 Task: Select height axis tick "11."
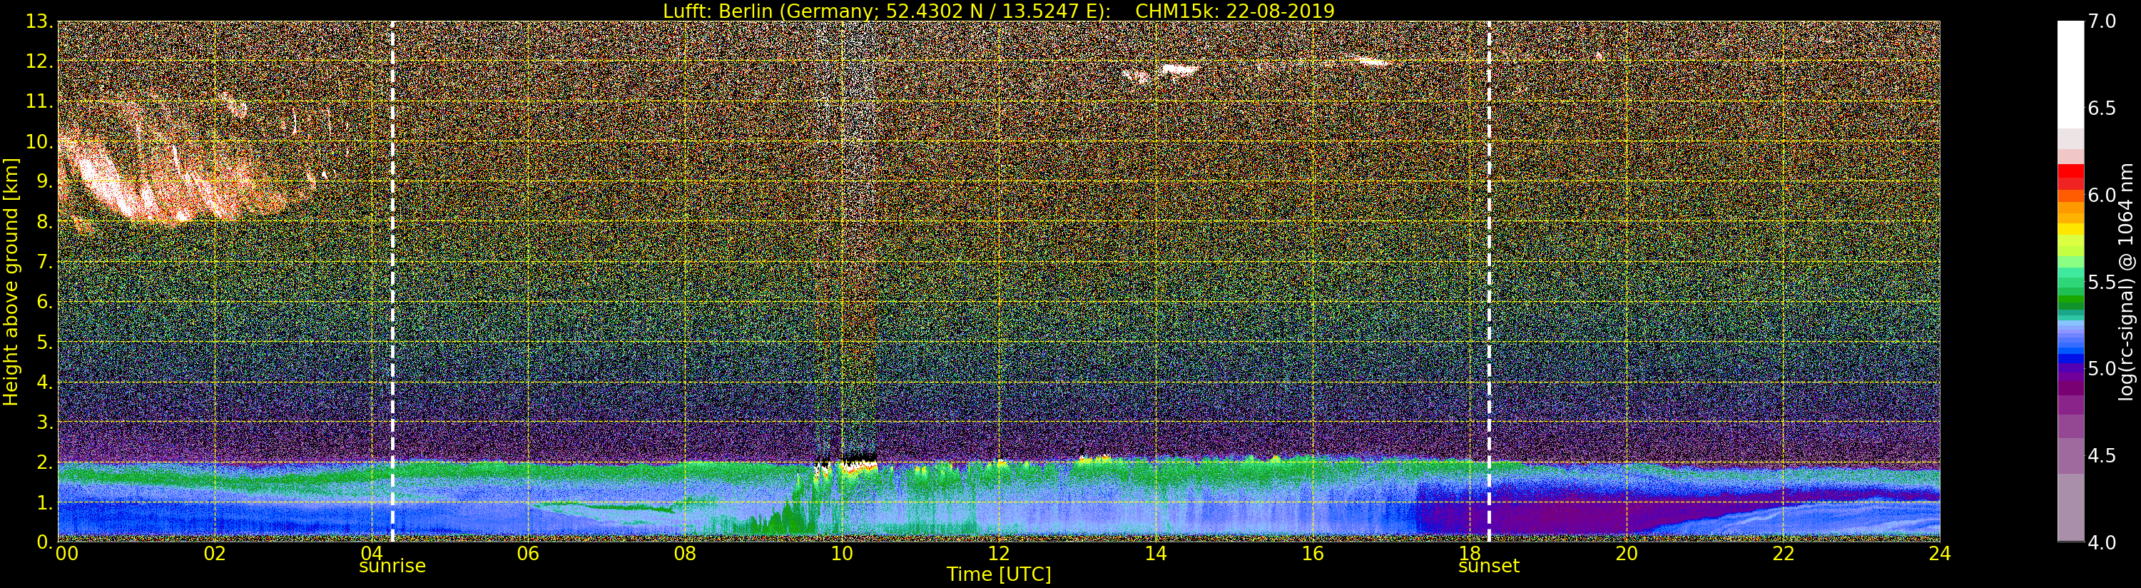39,101
